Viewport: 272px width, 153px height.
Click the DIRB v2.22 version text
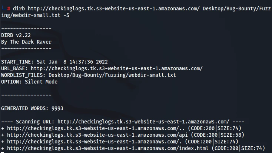point(16,35)
